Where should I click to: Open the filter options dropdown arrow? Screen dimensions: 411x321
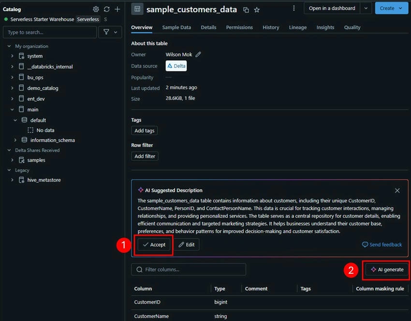click(x=116, y=32)
